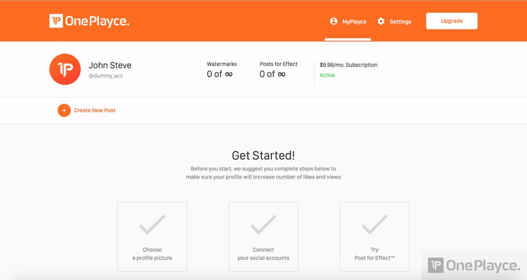Click the orange plus icon
Viewport: 527px width, 280px height.
coord(64,111)
